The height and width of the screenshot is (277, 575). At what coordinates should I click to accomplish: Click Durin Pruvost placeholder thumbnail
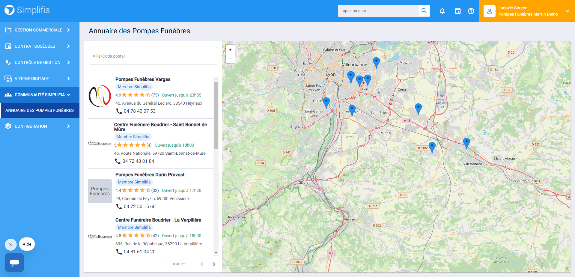[x=100, y=191]
